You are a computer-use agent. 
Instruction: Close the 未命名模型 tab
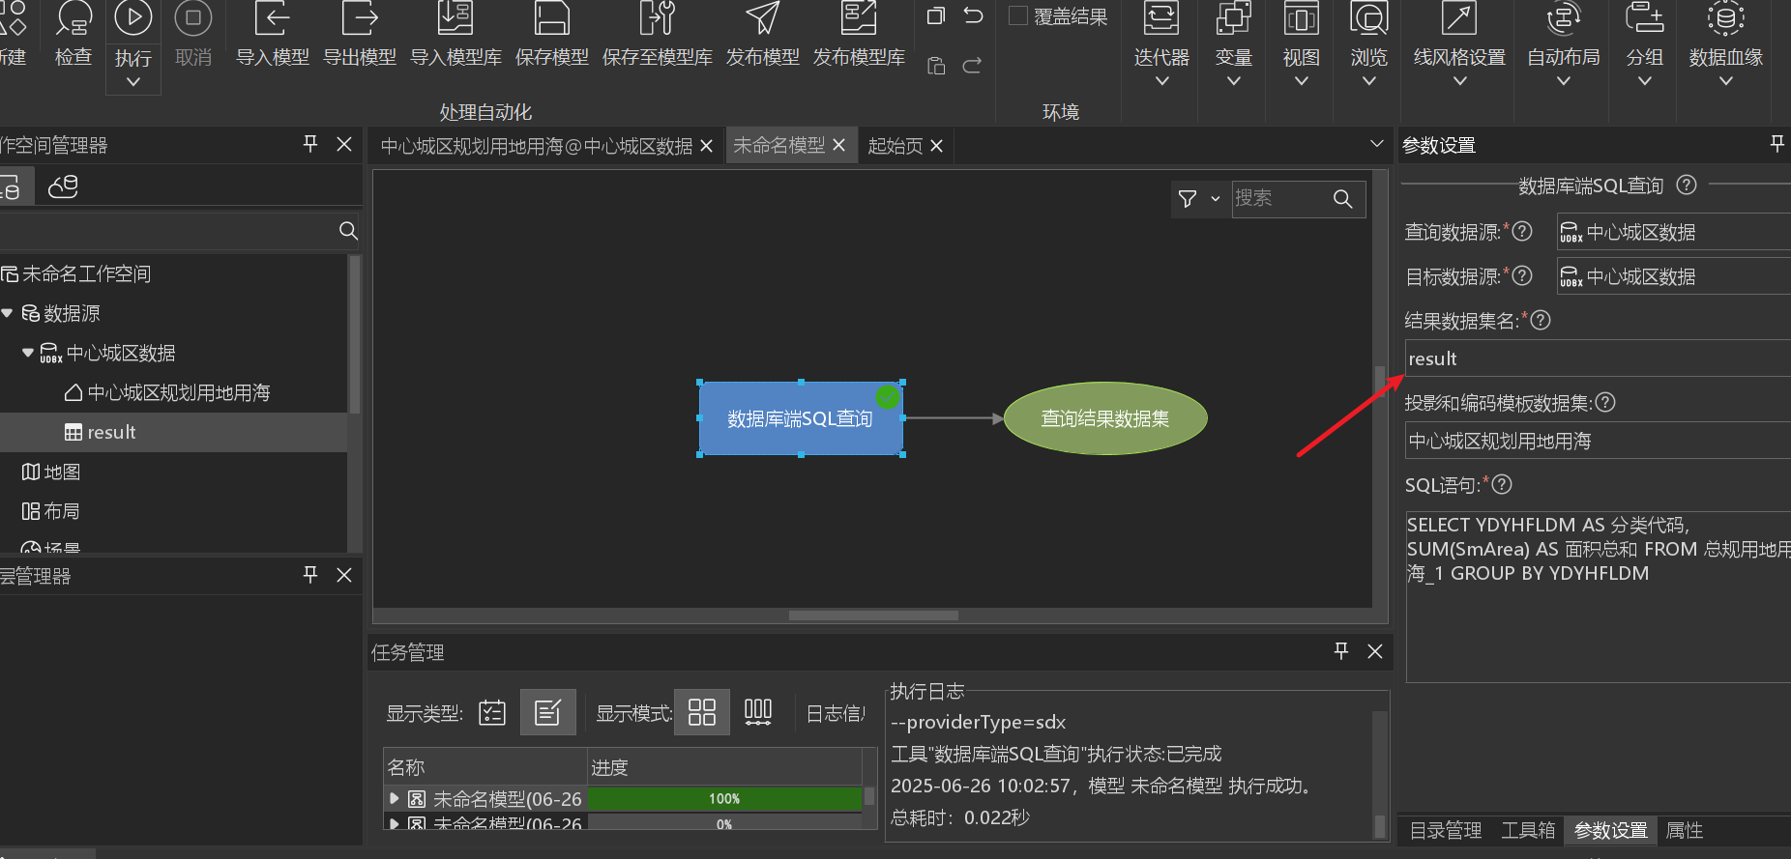(x=838, y=145)
